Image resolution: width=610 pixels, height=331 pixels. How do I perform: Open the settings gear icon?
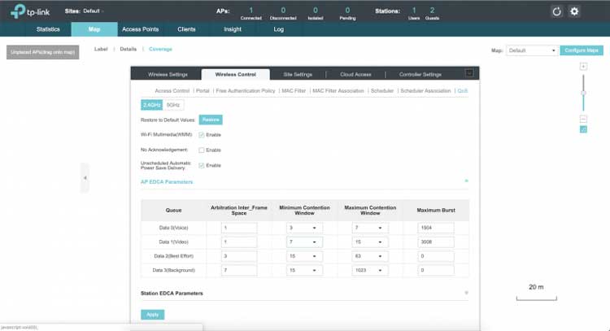(x=574, y=11)
